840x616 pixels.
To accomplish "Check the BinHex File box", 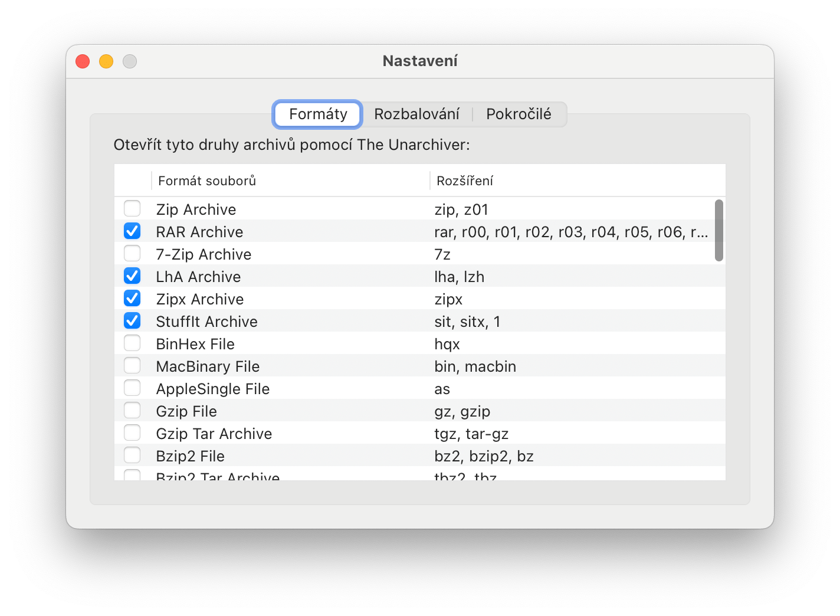I will coord(132,343).
